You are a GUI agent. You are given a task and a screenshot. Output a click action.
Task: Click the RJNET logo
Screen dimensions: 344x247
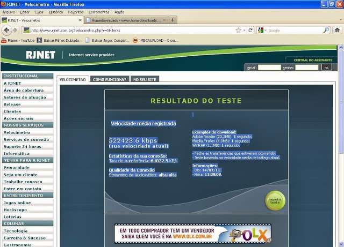tap(40, 55)
